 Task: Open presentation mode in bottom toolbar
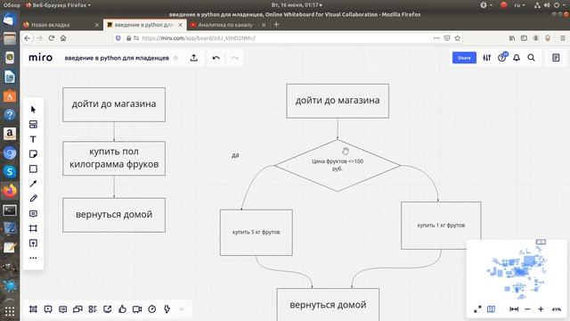(x=48, y=309)
